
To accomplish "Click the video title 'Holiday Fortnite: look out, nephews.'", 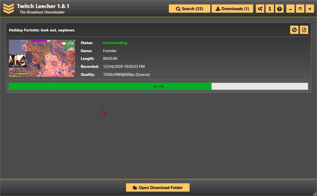I will [42, 30].
